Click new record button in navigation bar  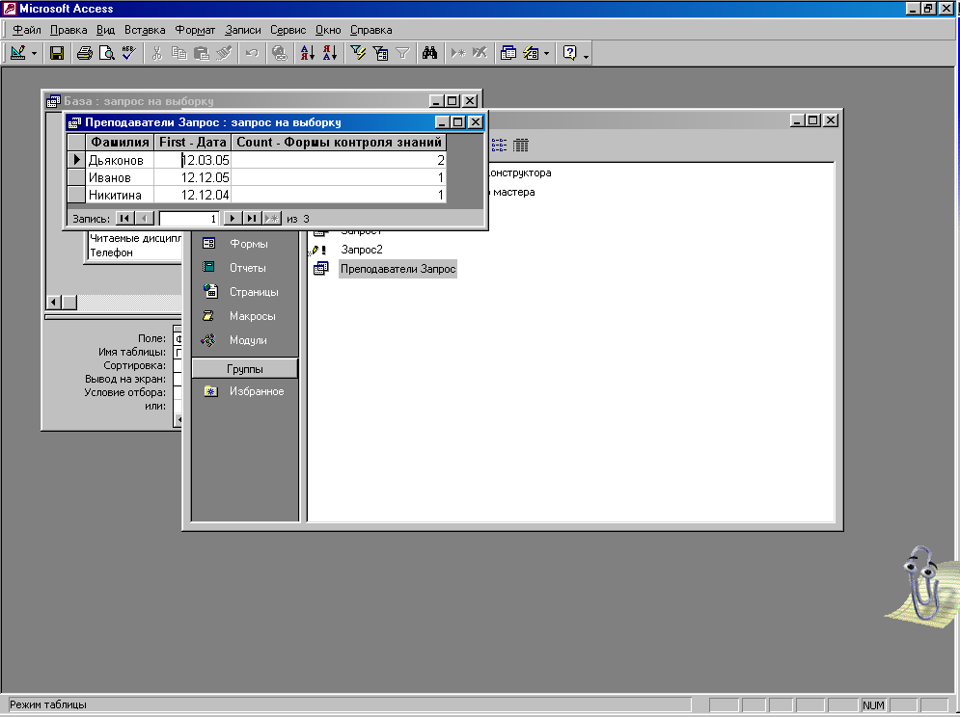(271, 219)
